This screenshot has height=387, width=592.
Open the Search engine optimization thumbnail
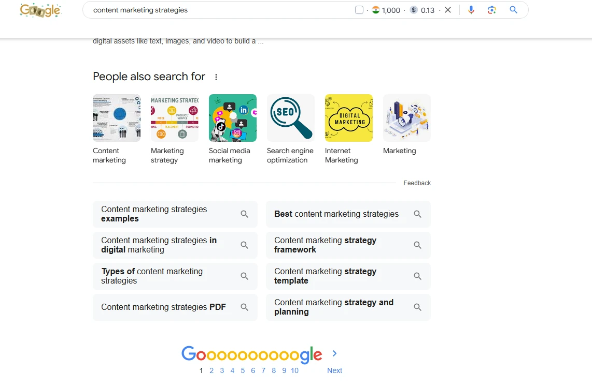click(290, 118)
